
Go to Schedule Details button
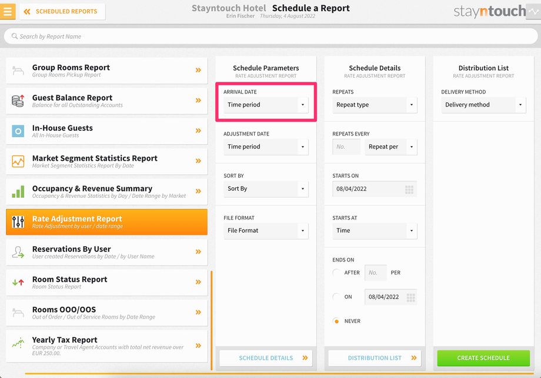click(x=266, y=358)
